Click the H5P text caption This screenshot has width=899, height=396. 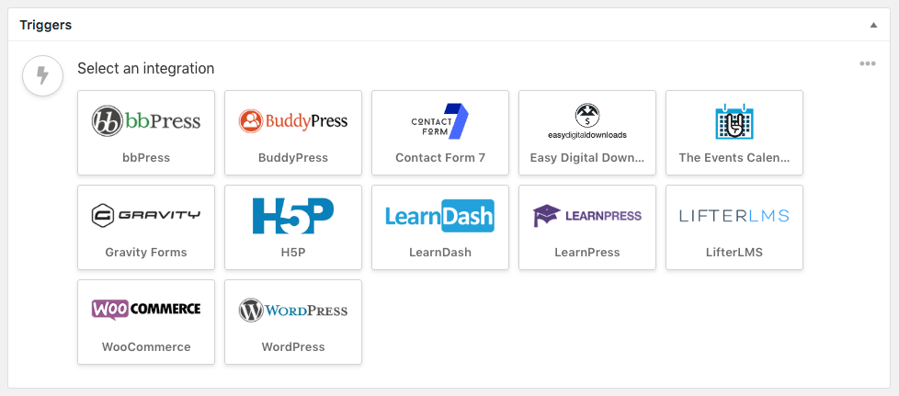click(293, 252)
